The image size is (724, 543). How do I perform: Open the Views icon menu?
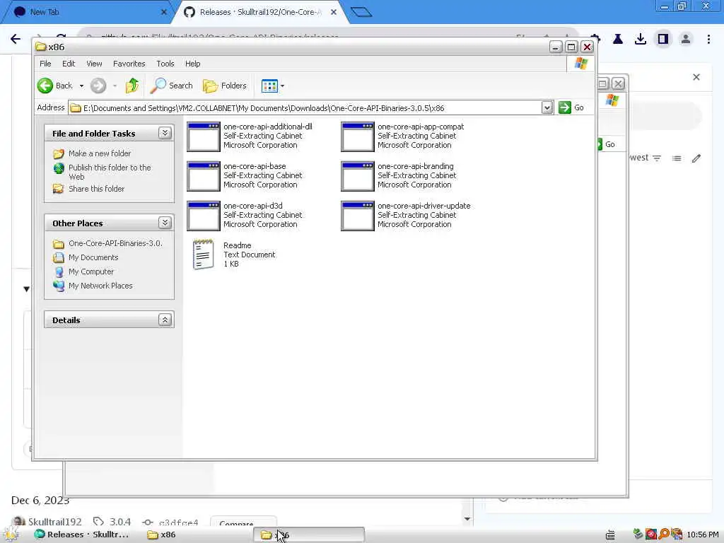coord(269,86)
